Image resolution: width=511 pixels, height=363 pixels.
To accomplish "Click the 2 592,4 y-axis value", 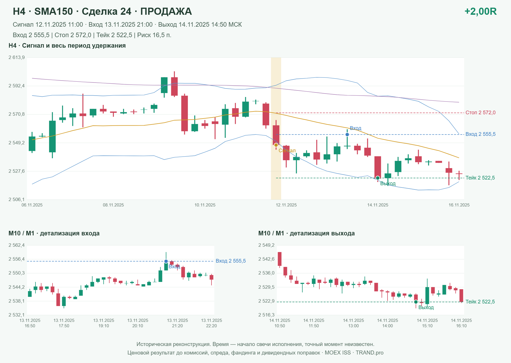I will click(x=16, y=86).
